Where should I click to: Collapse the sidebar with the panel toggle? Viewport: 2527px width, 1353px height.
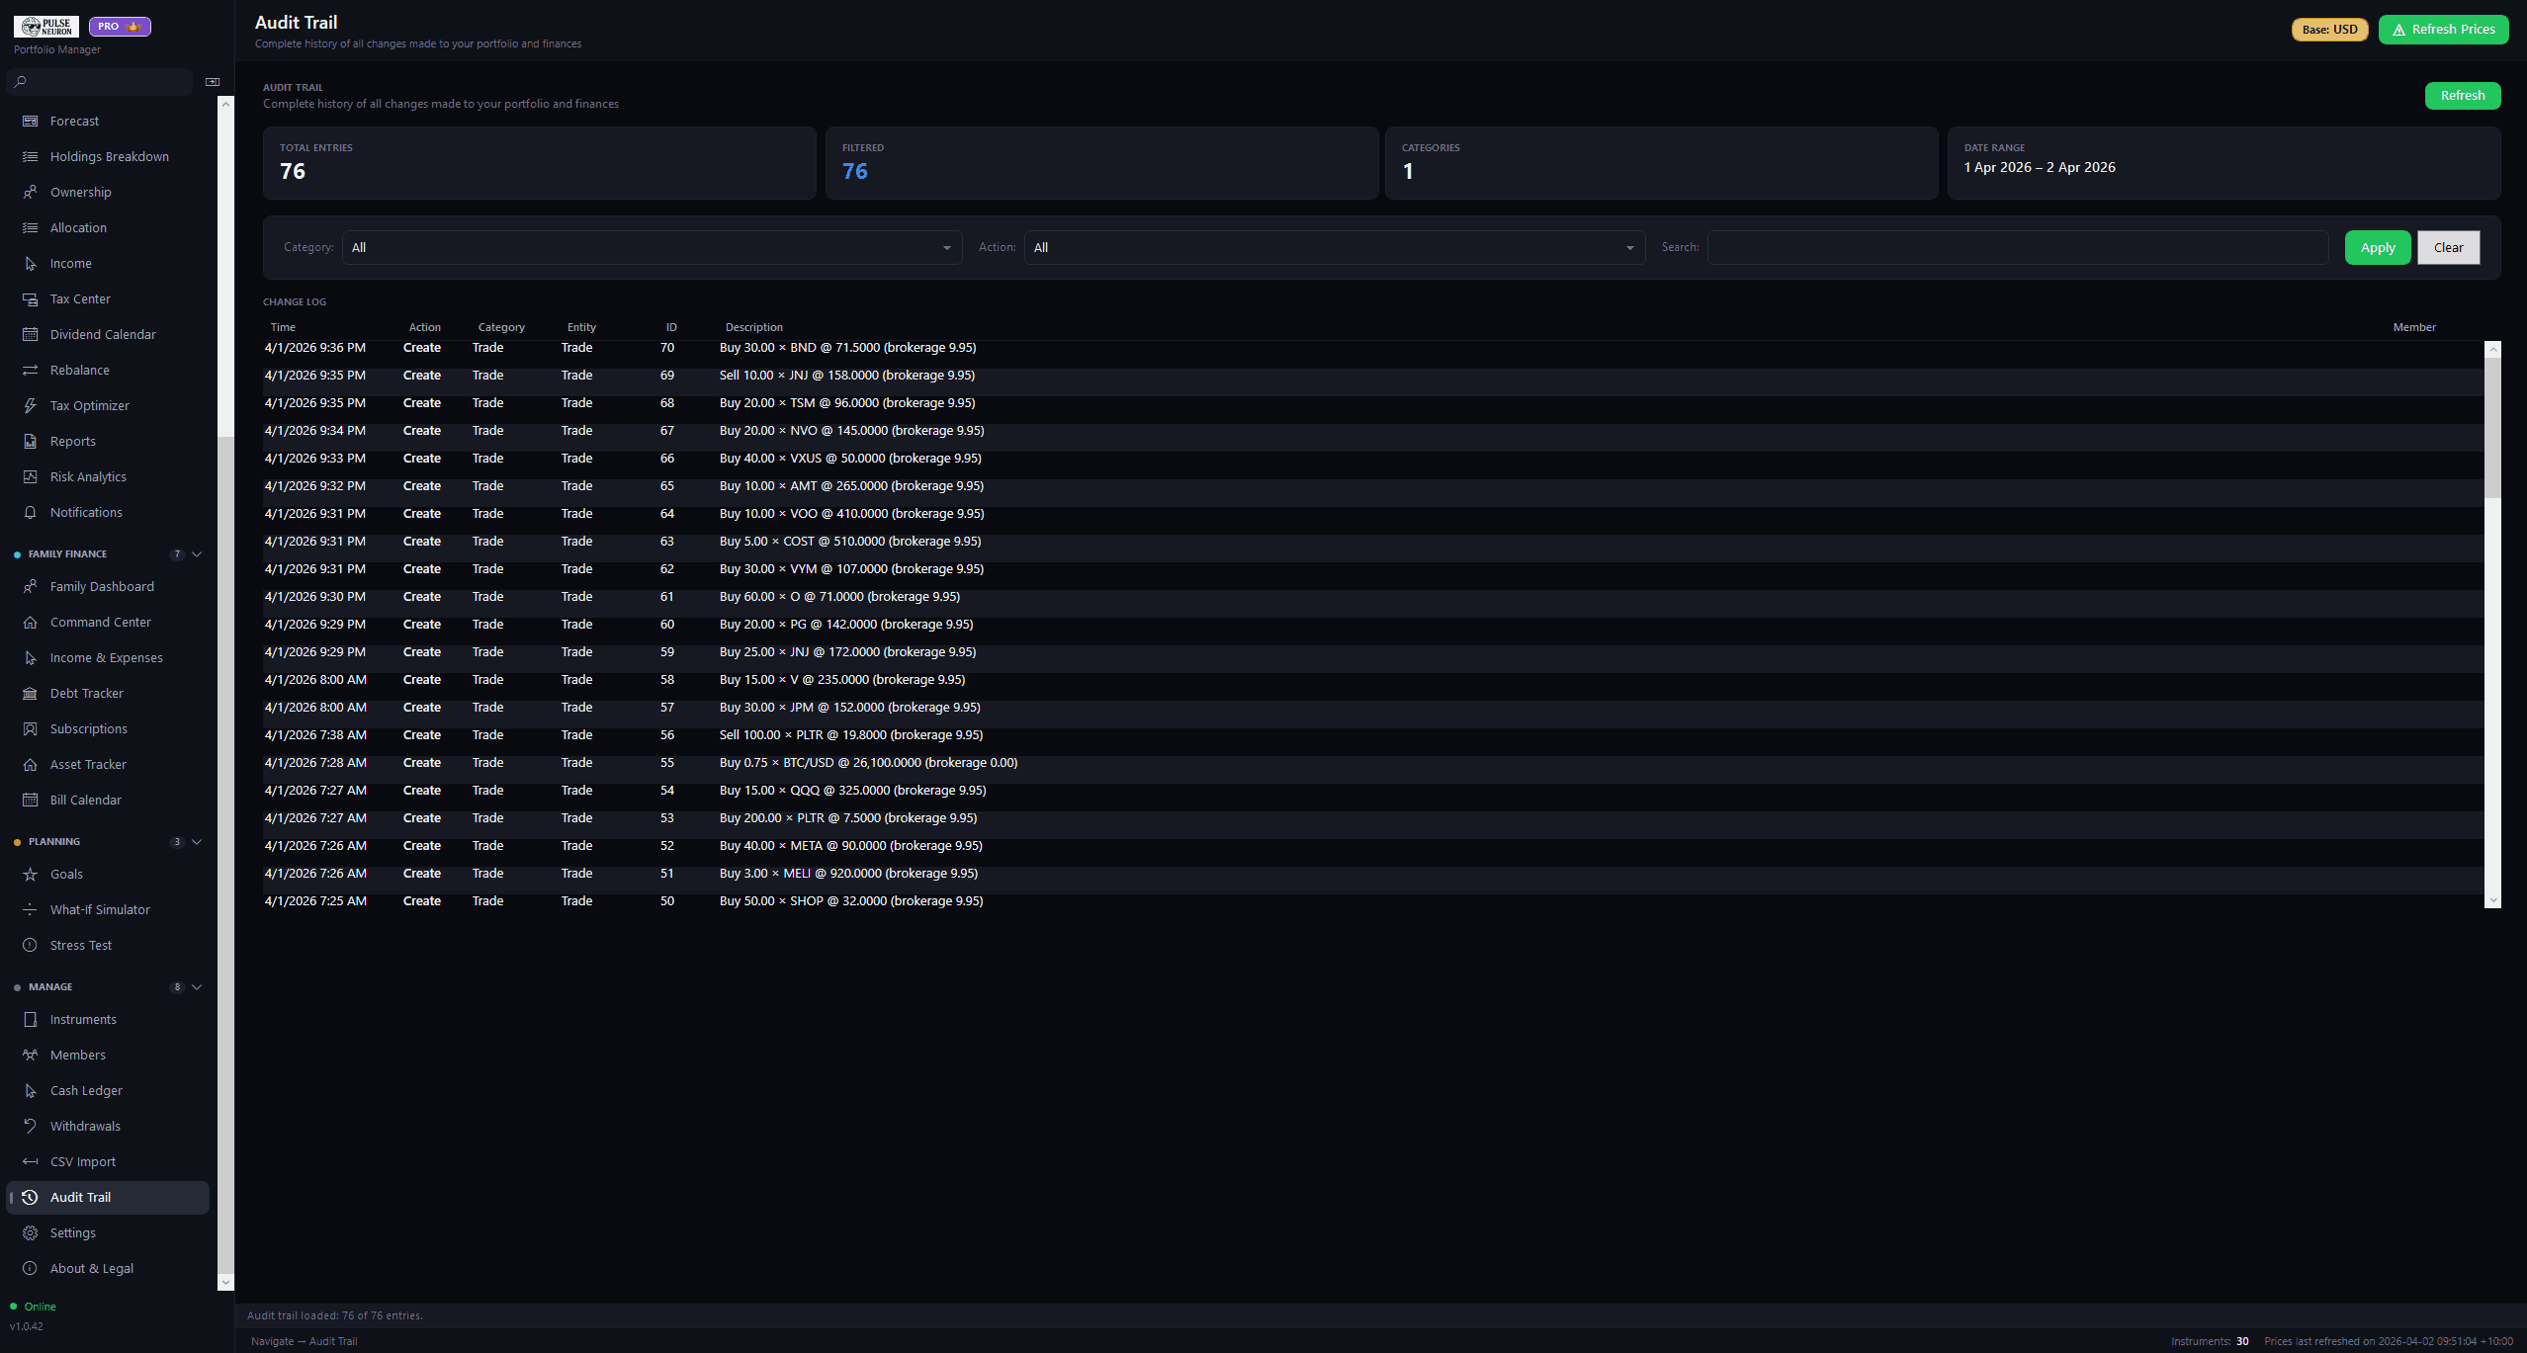[x=212, y=81]
